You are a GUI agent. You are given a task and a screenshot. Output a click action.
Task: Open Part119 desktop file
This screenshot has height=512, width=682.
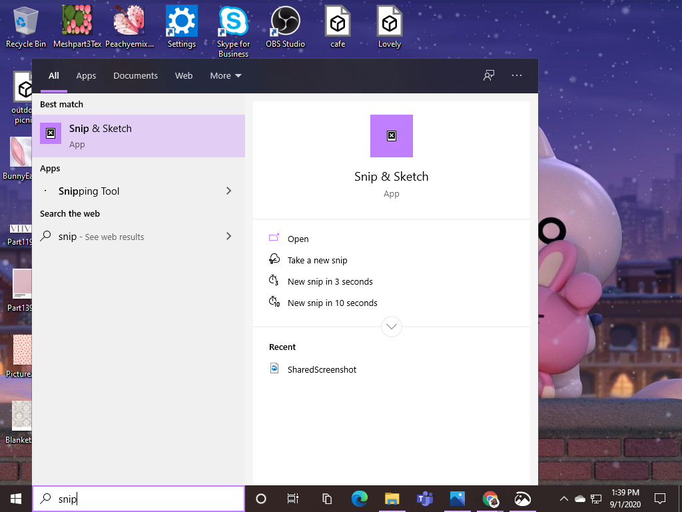click(19, 235)
